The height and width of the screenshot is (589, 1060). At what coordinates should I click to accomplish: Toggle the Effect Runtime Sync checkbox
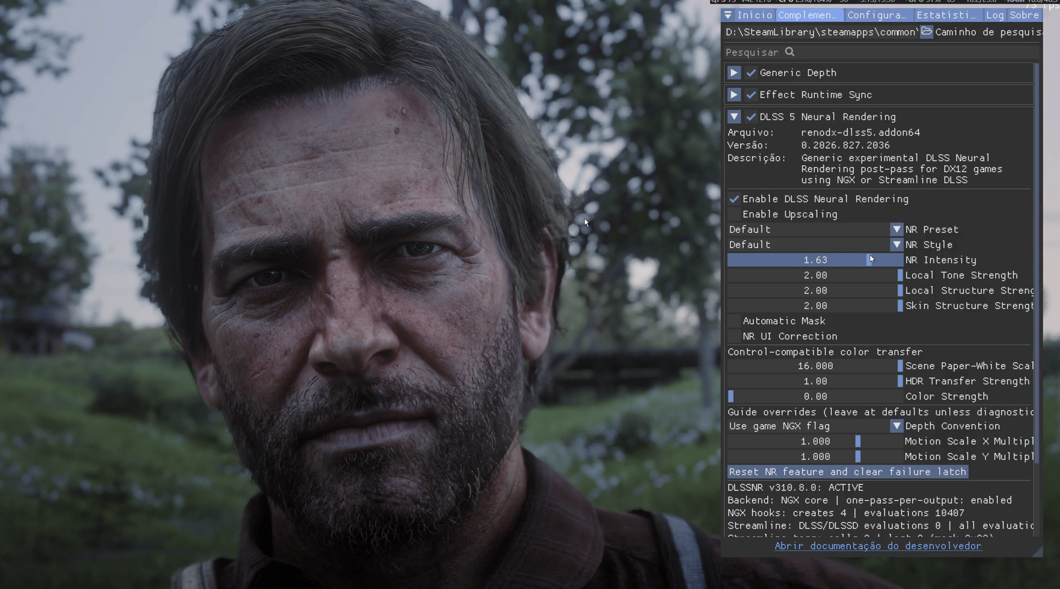751,95
